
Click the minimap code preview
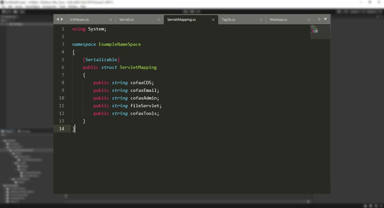[320, 32]
